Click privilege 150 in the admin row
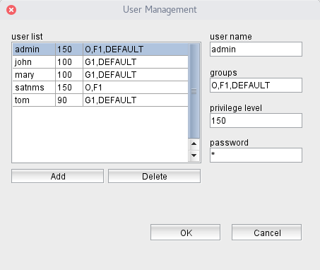This screenshot has width=320, height=270. (x=69, y=49)
